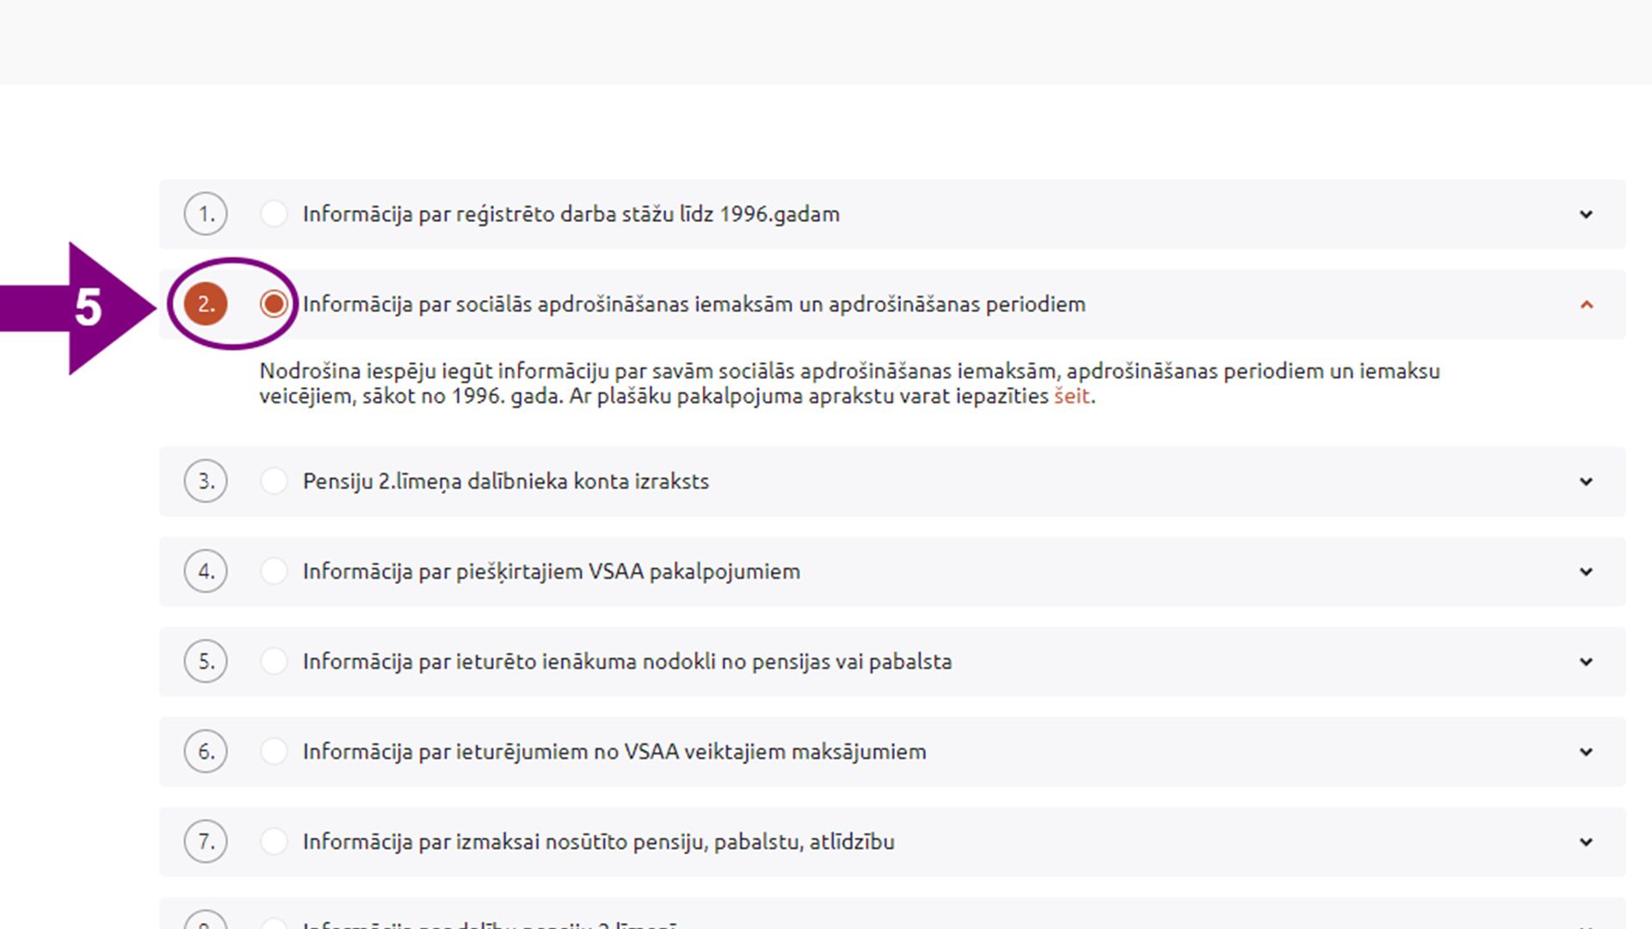This screenshot has height=929, width=1652.
Task: Click number 4 circle badge
Action: (206, 571)
